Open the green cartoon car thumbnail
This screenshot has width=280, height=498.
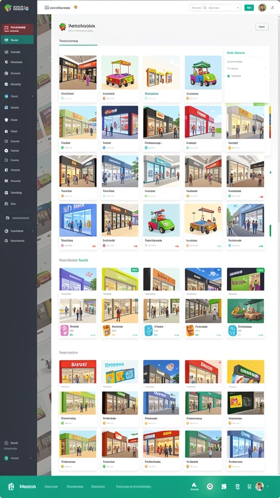(161, 220)
